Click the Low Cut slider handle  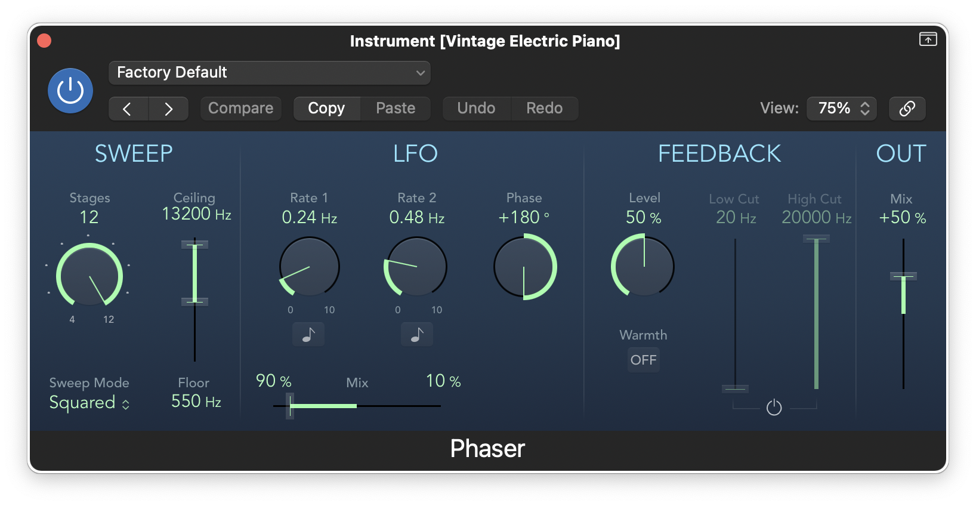[x=735, y=389]
